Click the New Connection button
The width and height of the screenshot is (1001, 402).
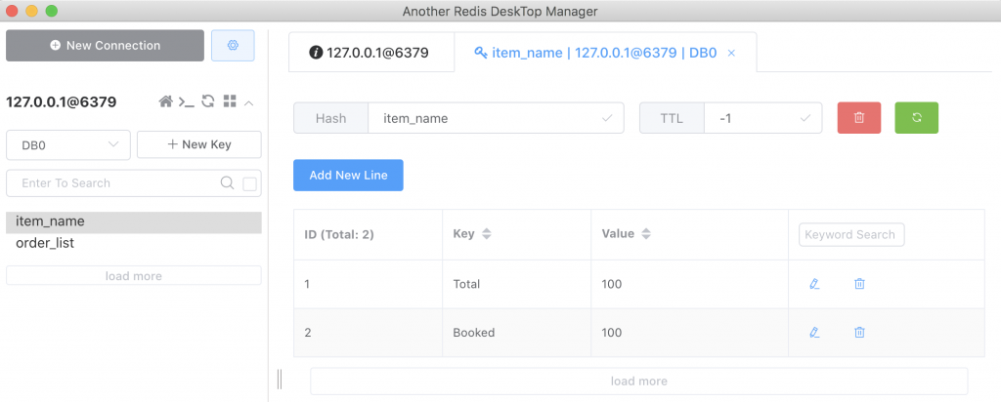[x=106, y=45]
